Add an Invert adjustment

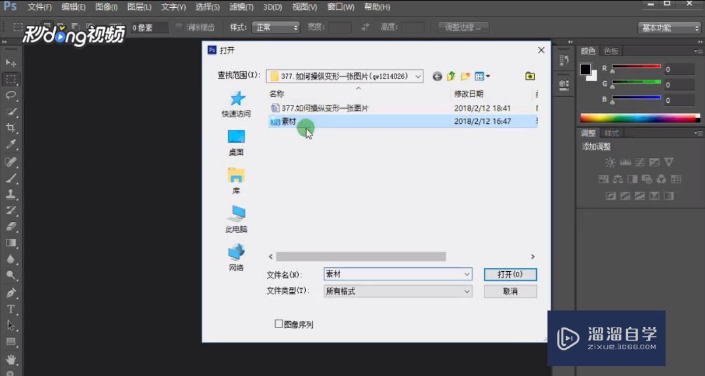610,196
